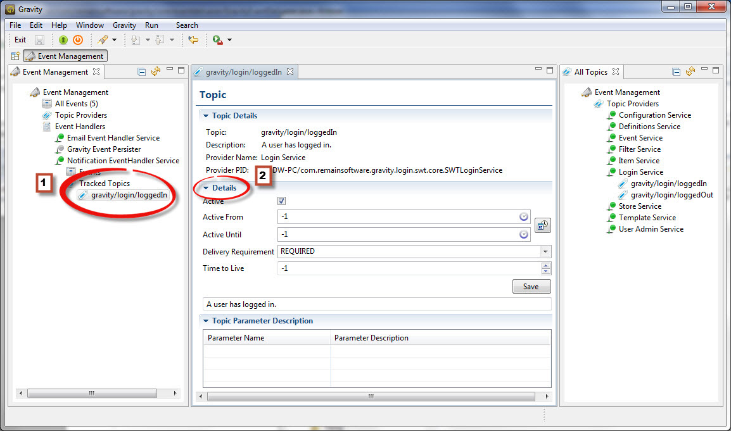Screen dimensions: 731x431
Task: Click the editor's horizontal scrollbar
Action: coord(371,397)
